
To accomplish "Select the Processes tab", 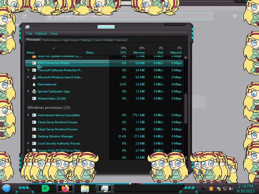I will (x=33, y=40).
